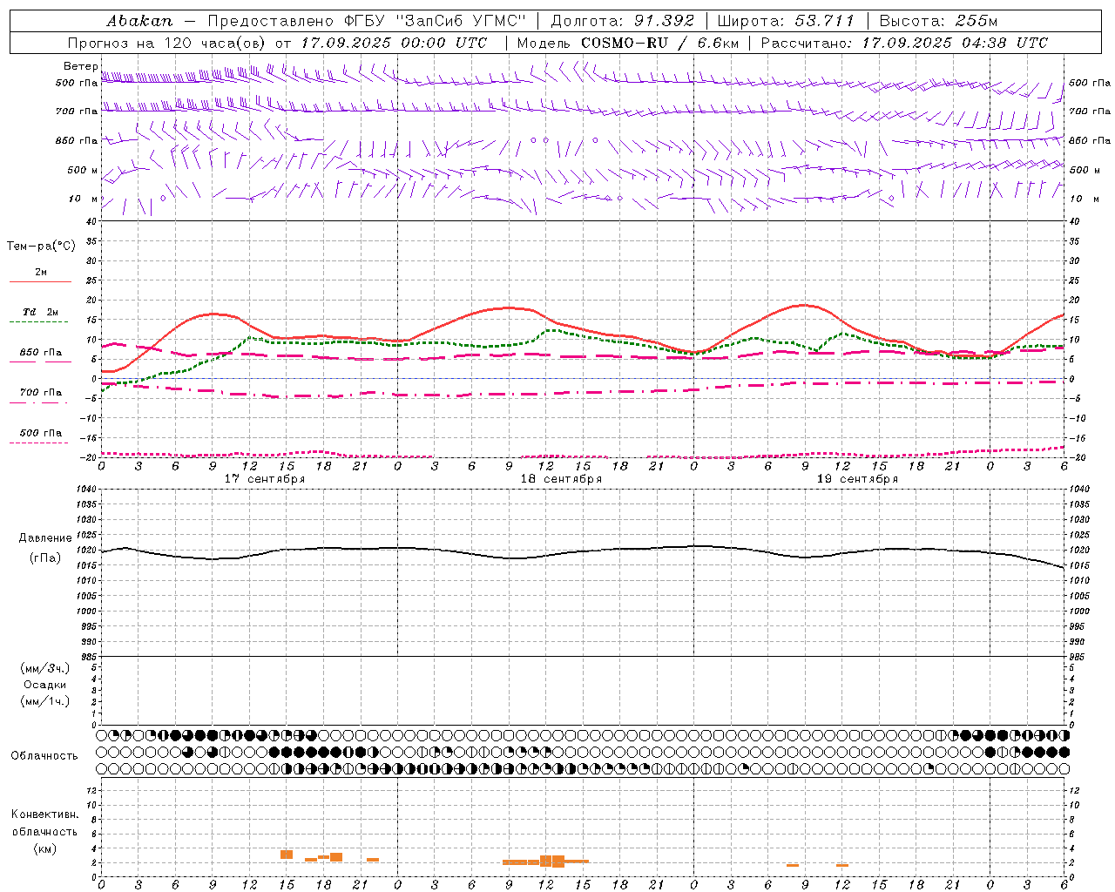The width and height of the screenshot is (1115, 892).
Task: Click the orange convective bar near 22h, 17 сентября
Action: 373,860
